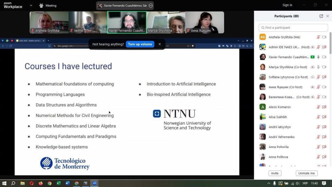
Task: Close the Participants panel
Action: pos(327,16)
